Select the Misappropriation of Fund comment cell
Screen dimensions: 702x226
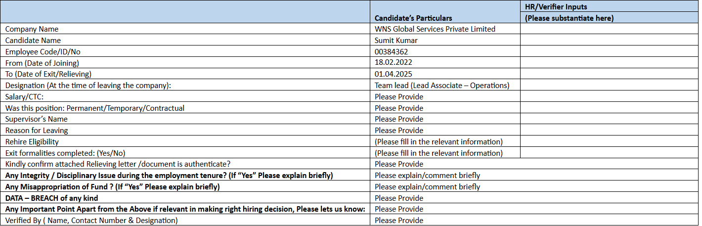coord(427,187)
